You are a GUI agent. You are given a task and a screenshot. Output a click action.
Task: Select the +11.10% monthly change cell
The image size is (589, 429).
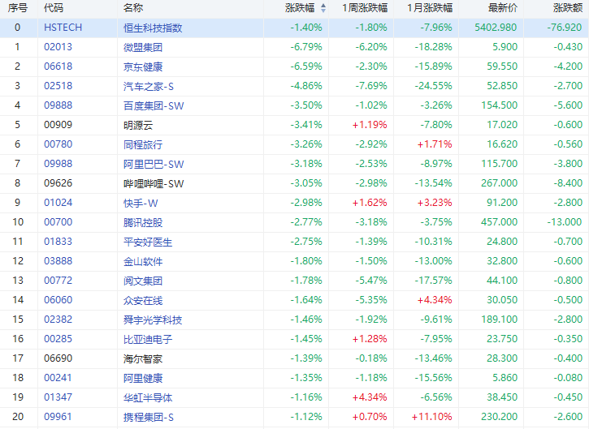pos(432,418)
